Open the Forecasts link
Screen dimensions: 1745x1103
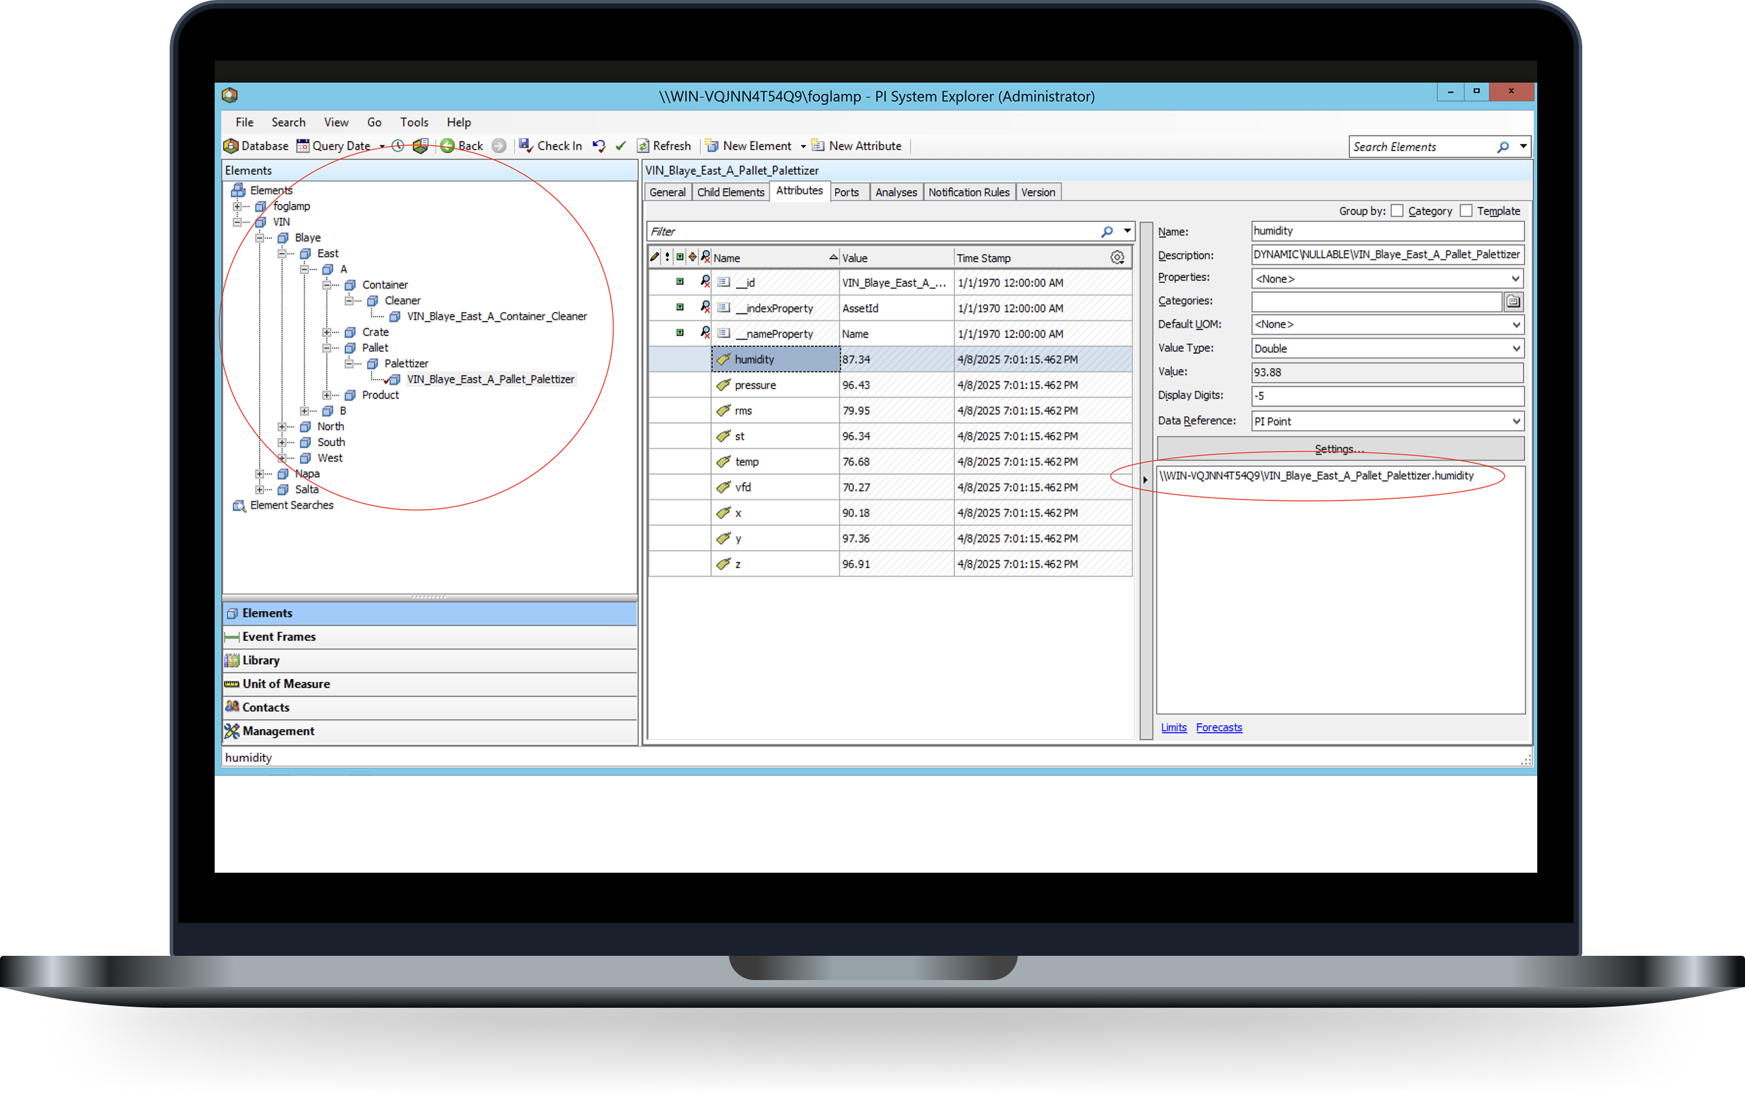coord(1219,727)
